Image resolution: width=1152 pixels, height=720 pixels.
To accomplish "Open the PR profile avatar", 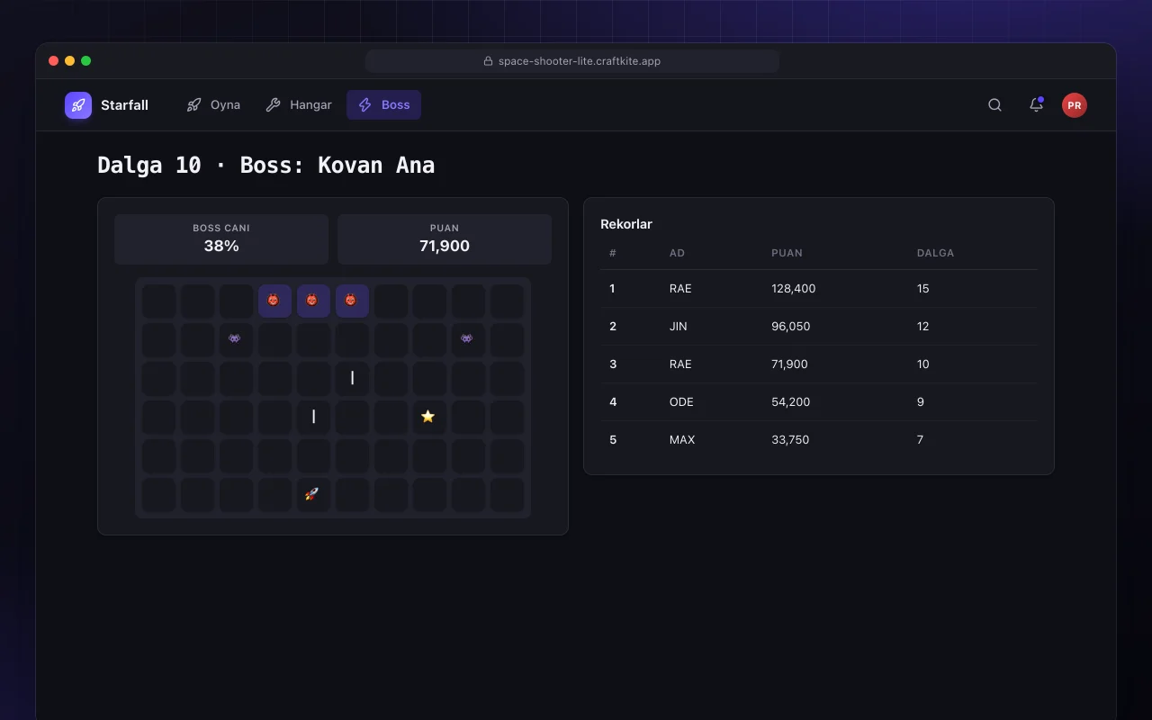I will coord(1075,105).
